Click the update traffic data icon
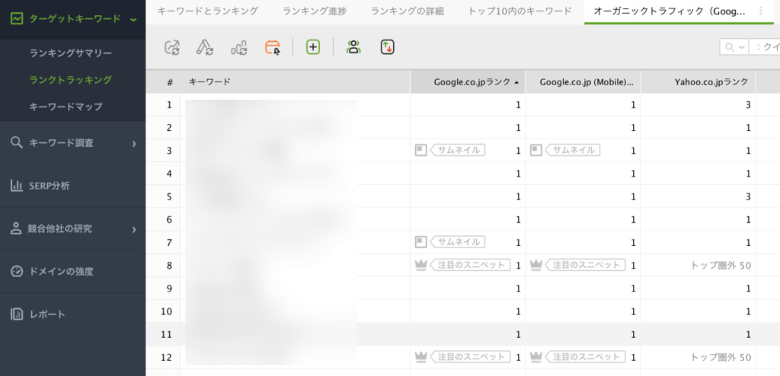This screenshot has height=376, width=780. pos(238,47)
